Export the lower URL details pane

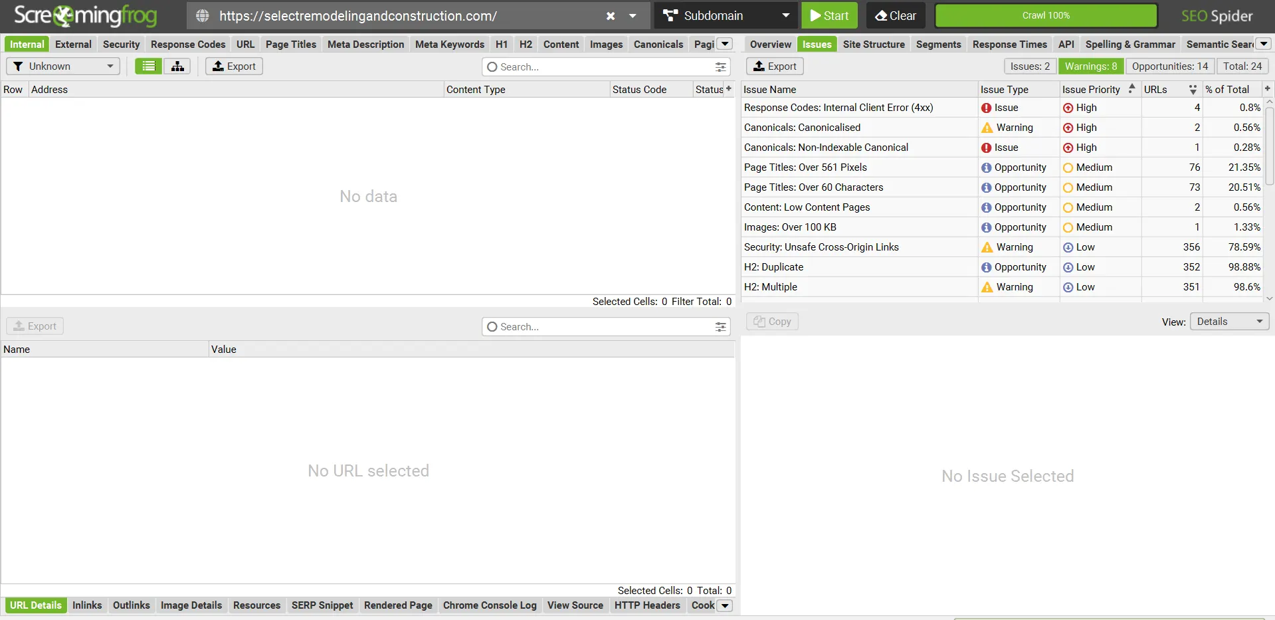tap(35, 326)
